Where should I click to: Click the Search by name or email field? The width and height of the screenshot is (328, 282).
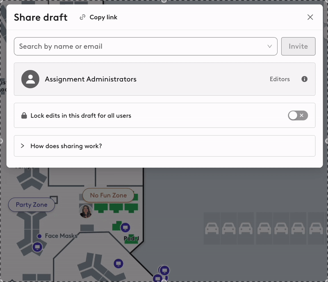point(123,46)
